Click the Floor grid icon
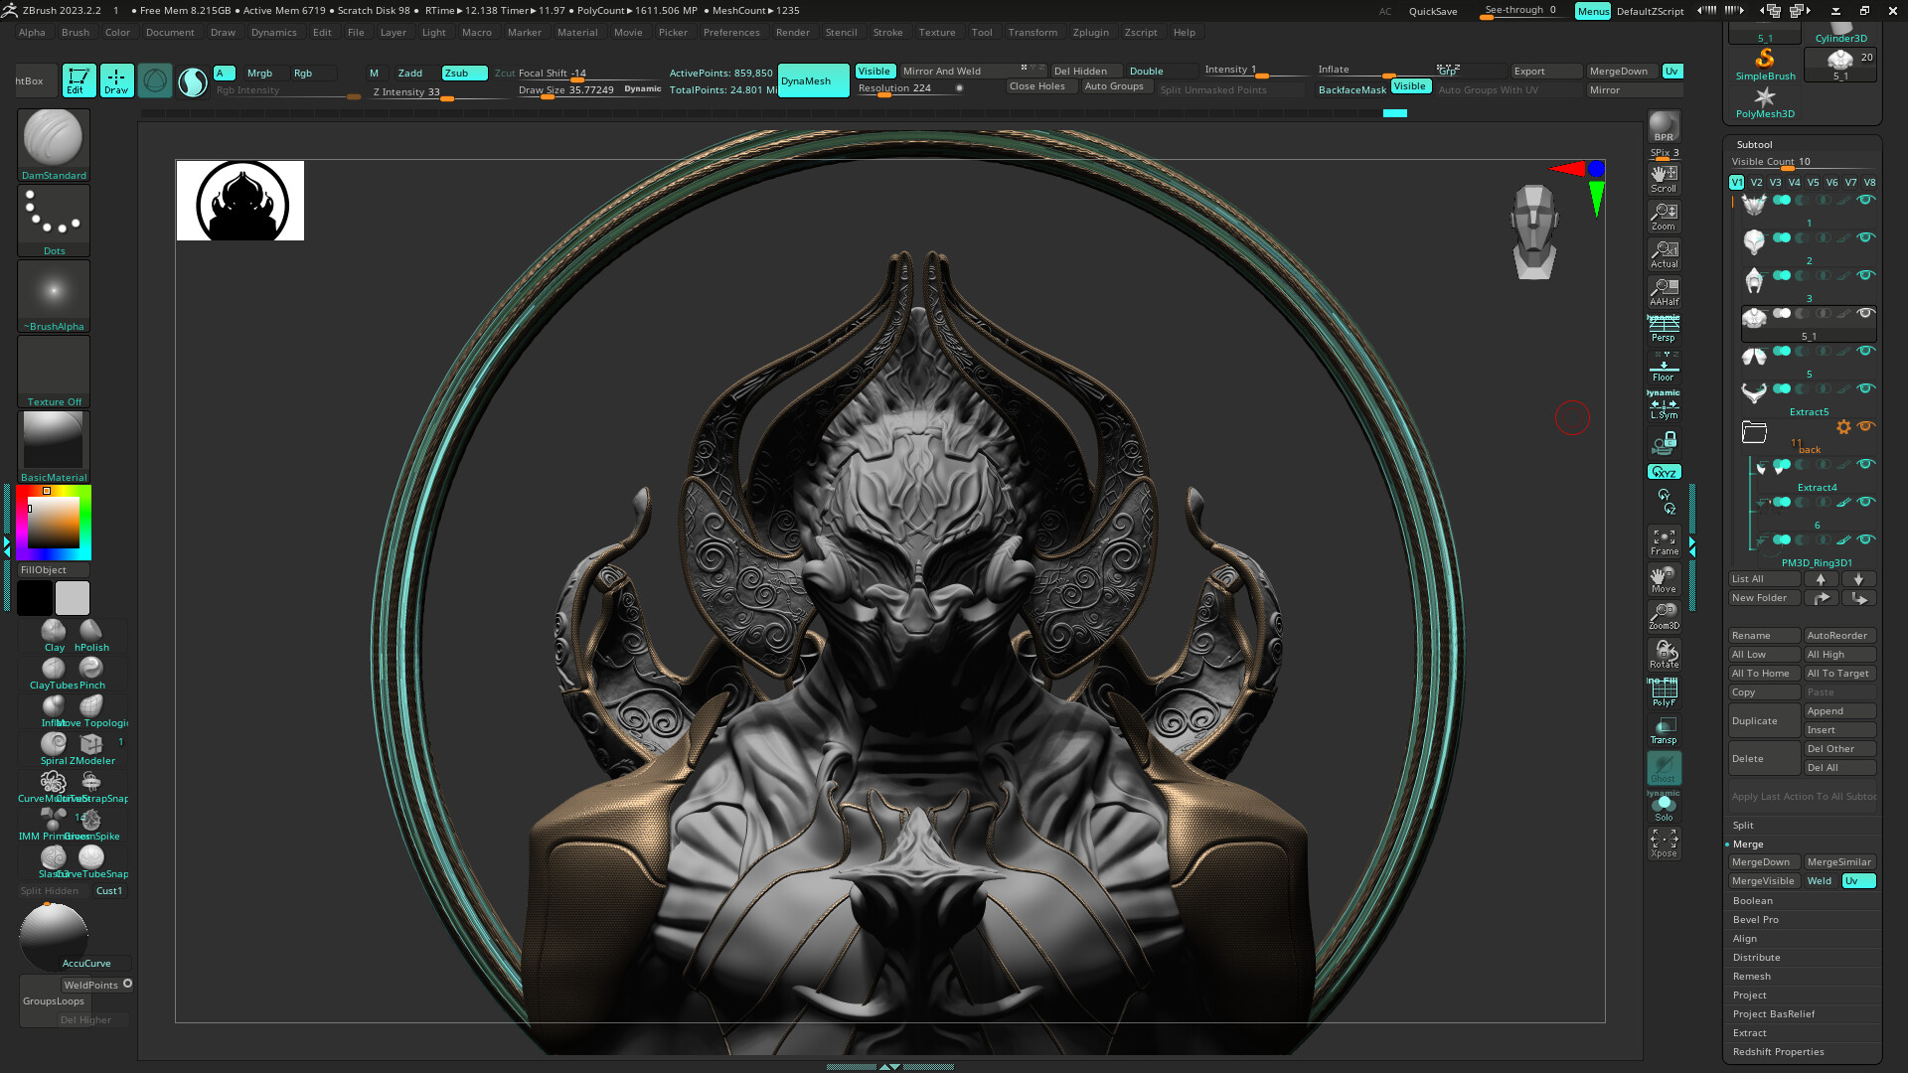This screenshot has height=1073, width=1908. point(1664,368)
